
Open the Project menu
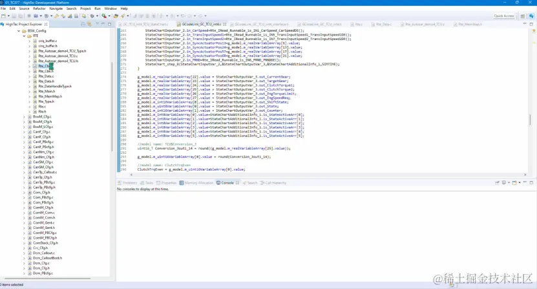click(85, 8)
